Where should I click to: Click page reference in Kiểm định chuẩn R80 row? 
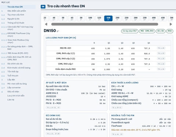click(x=161, y=69)
